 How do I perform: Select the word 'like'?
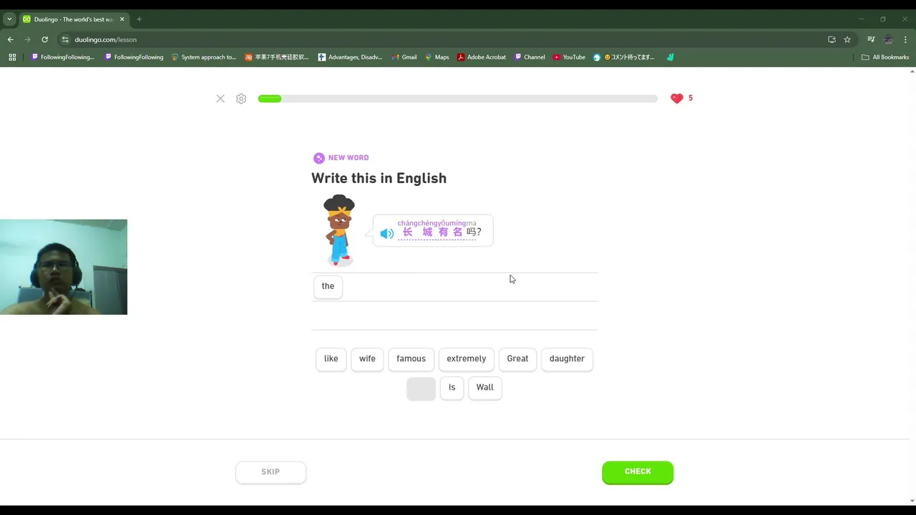[331, 359]
